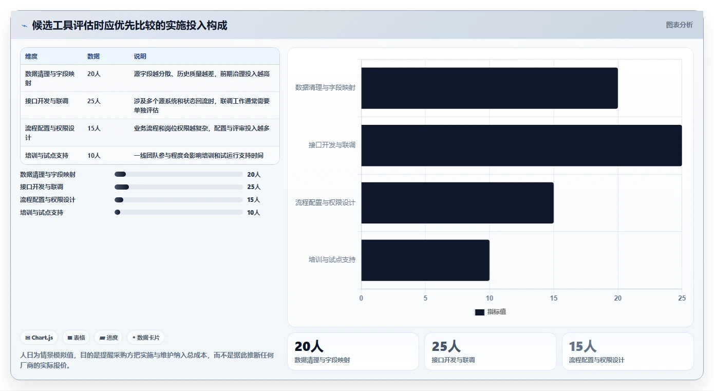The width and height of the screenshot is (714, 391).
Task: Open the 15人 流程配置与权限设计 data card
Action: pos(628,351)
